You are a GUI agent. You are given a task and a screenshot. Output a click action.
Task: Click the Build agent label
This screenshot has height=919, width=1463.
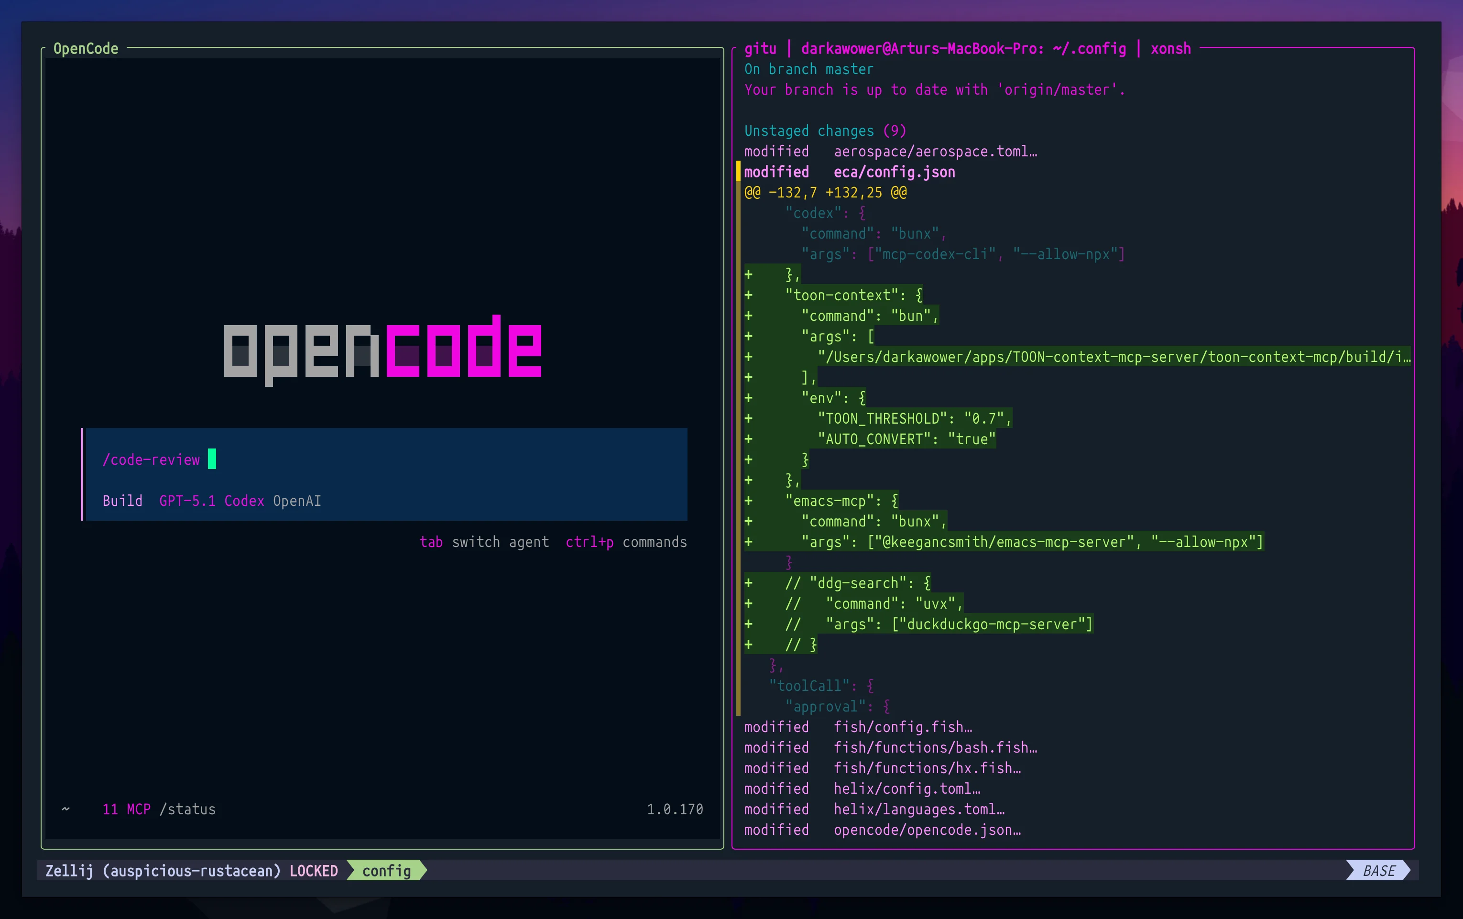(122, 501)
